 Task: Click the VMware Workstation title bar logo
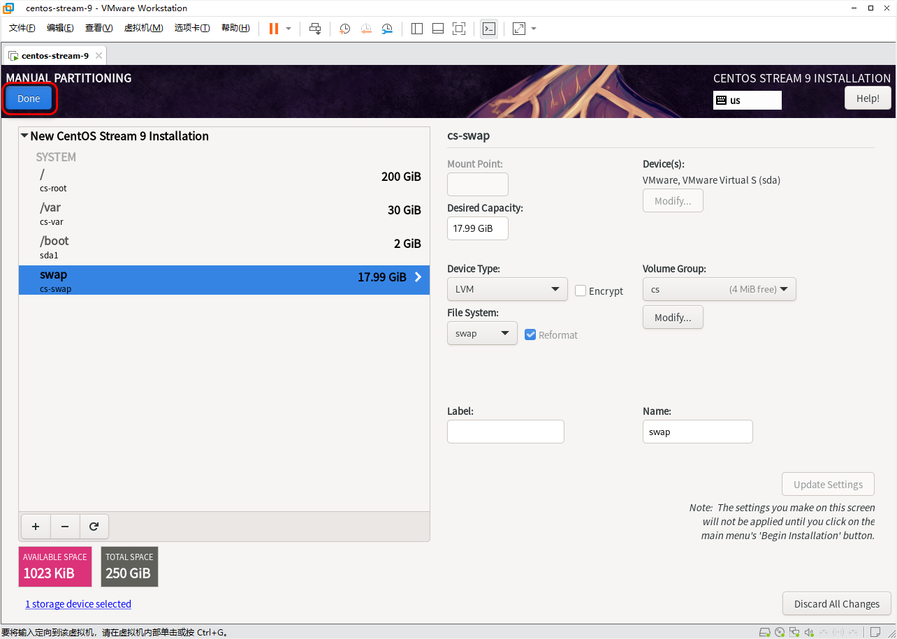tap(8, 8)
